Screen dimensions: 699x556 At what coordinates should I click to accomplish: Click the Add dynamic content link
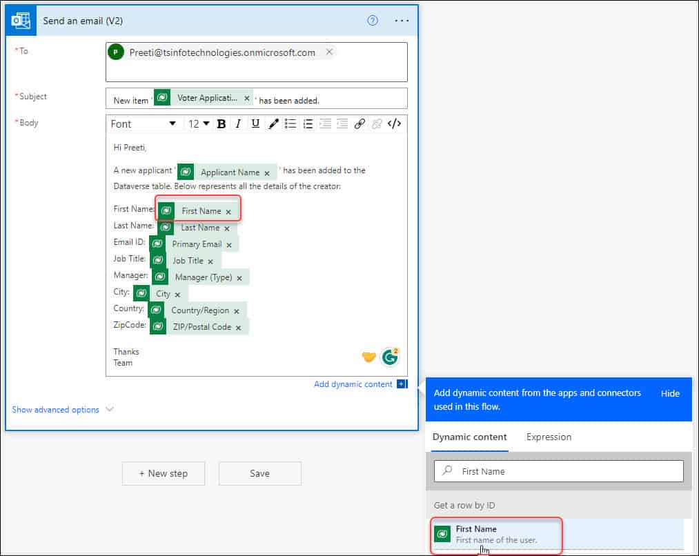click(353, 384)
